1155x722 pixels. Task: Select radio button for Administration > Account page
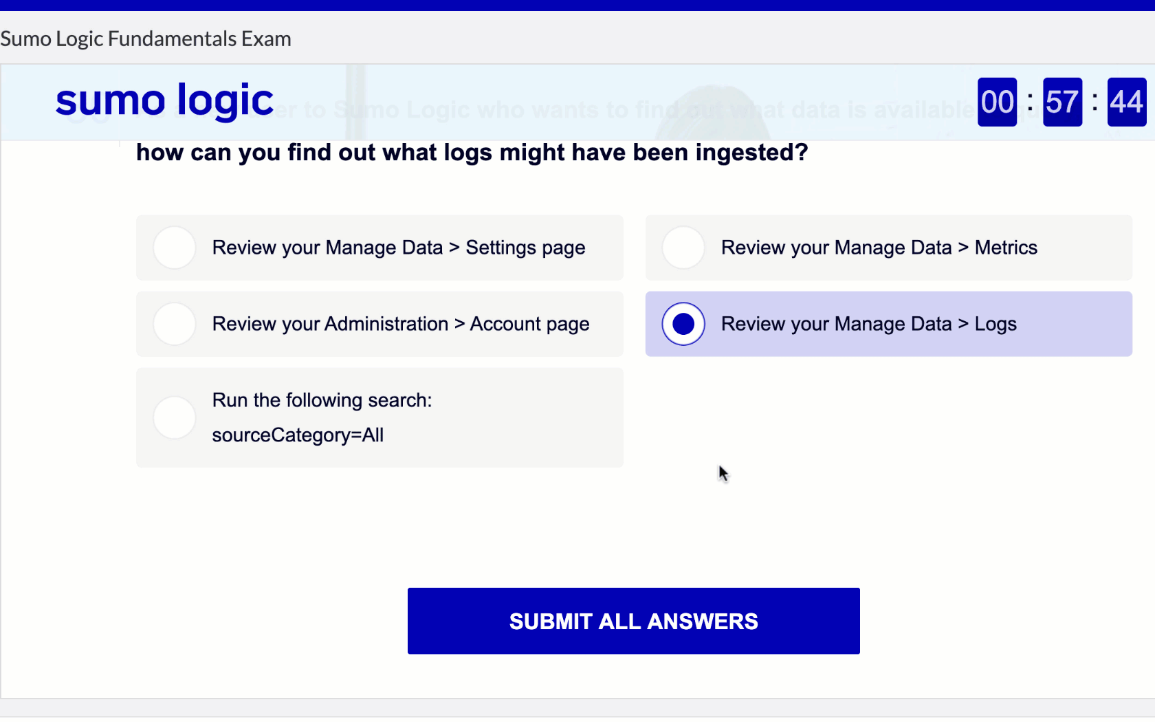pyautogui.click(x=175, y=324)
